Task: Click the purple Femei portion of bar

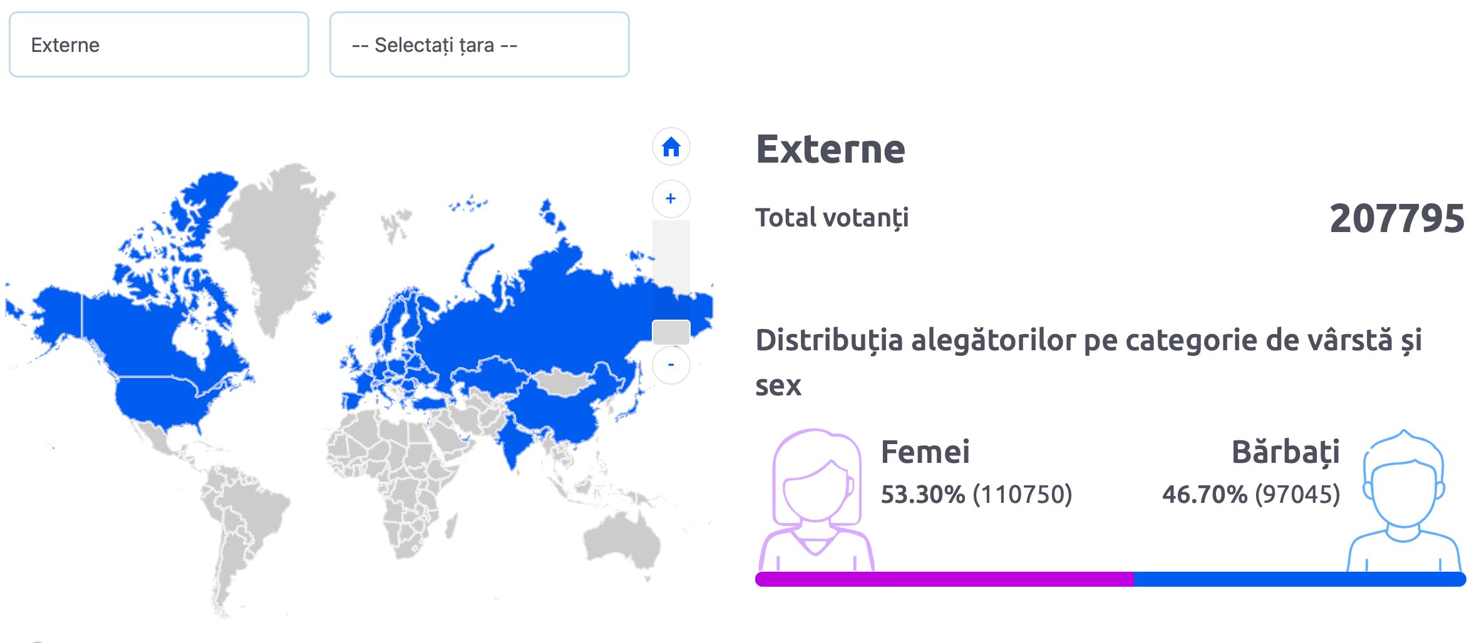Action: click(944, 579)
